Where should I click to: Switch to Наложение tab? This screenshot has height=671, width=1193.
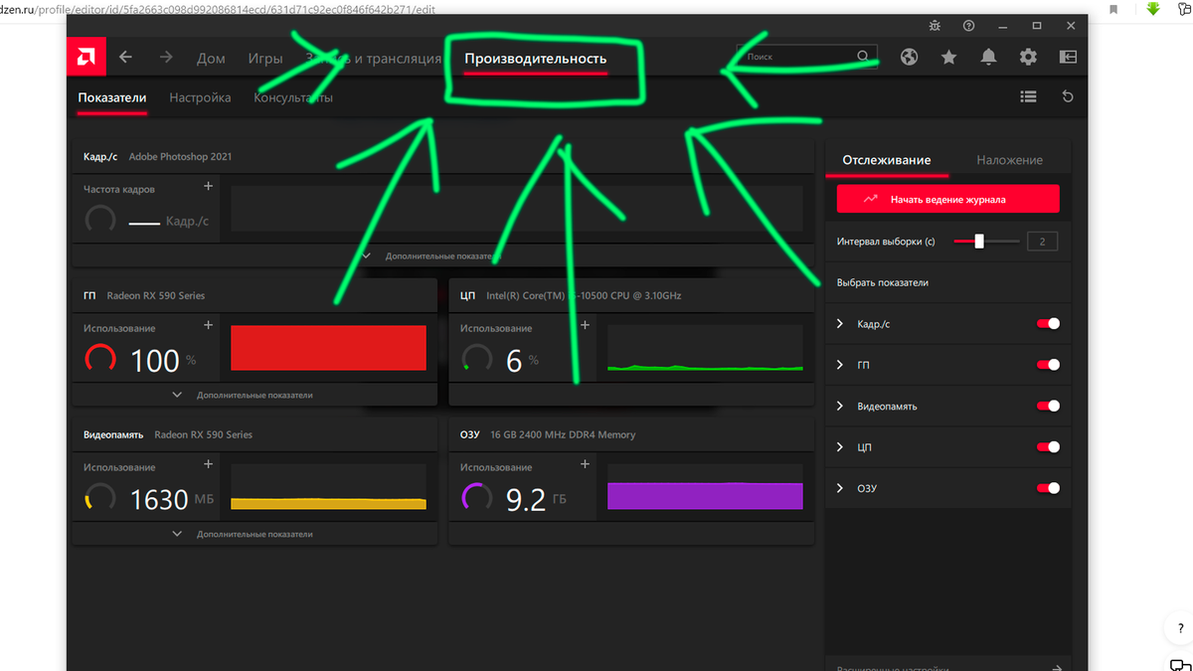point(1009,159)
